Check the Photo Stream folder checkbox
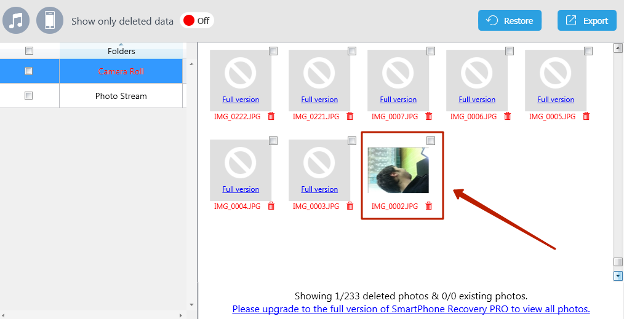The image size is (624, 319). point(29,96)
